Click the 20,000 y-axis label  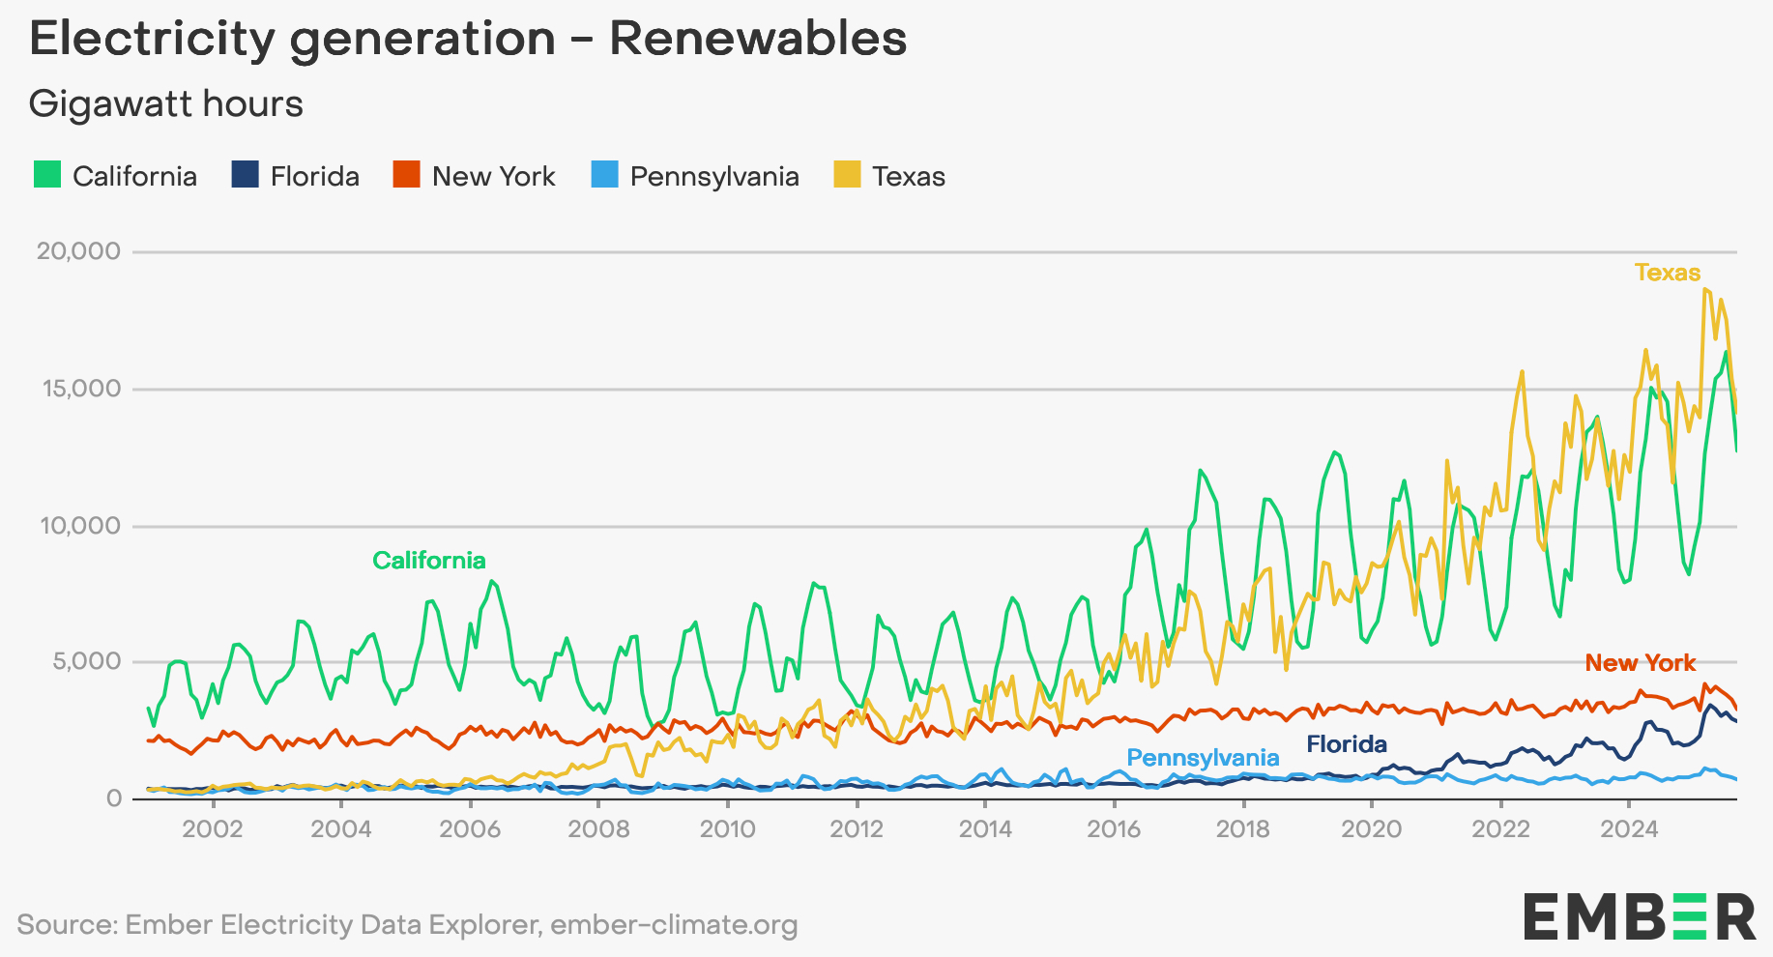tap(79, 251)
